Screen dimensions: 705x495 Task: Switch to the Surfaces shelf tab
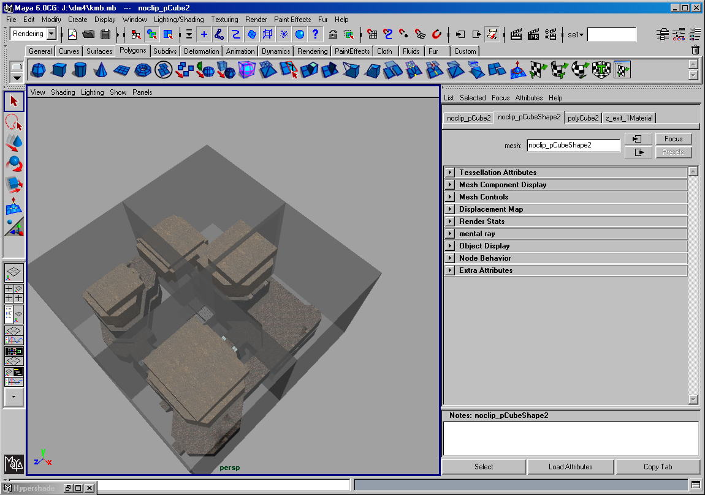pos(99,51)
